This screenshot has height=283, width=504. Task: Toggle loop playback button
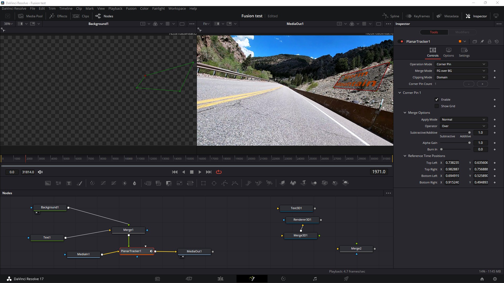pyautogui.click(x=219, y=172)
